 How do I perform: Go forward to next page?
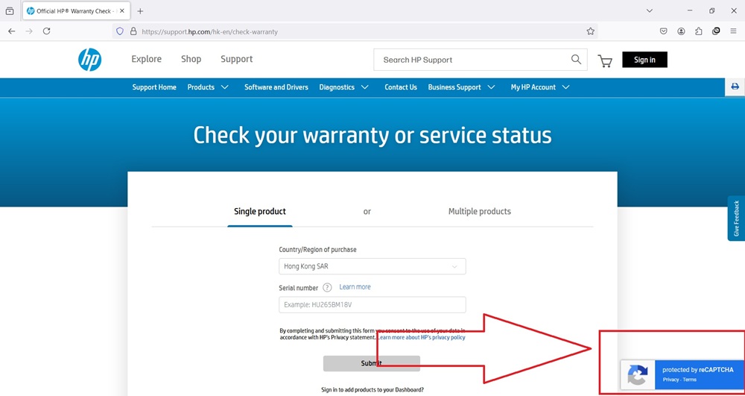29,31
